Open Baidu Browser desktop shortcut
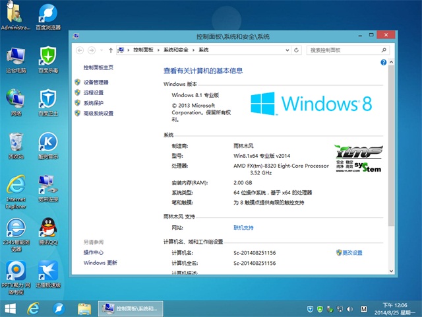Image resolution: width=422 pixels, height=317 pixels. [47, 15]
